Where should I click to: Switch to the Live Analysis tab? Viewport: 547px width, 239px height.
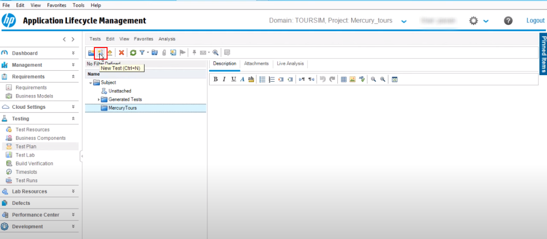click(290, 64)
